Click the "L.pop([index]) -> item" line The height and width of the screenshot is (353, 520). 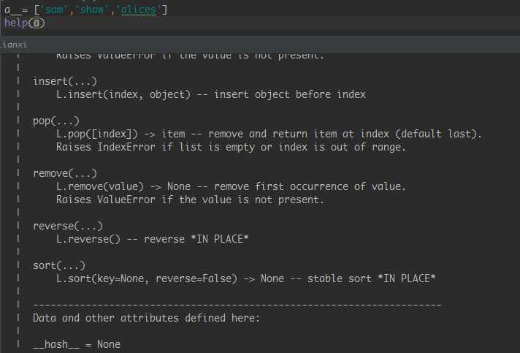tap(269, 134)
